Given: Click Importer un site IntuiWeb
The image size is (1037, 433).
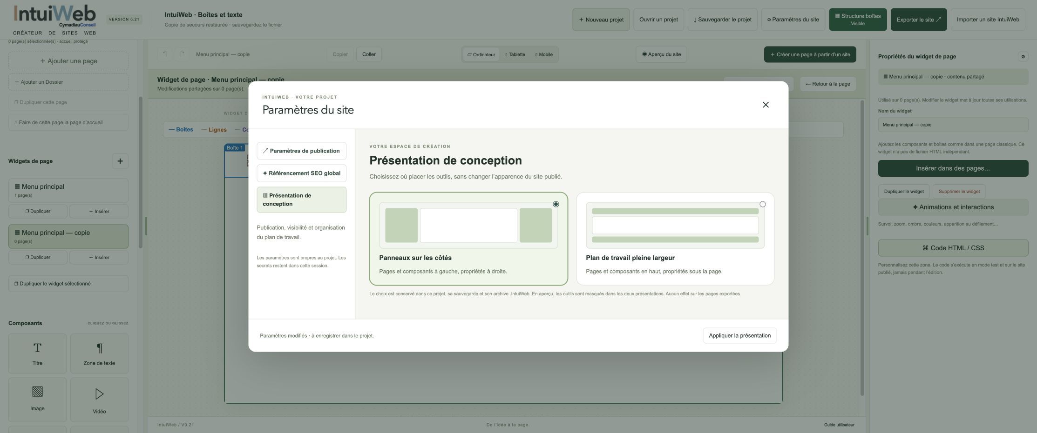Looking at the screenshot, I should [x=988, y=20].
